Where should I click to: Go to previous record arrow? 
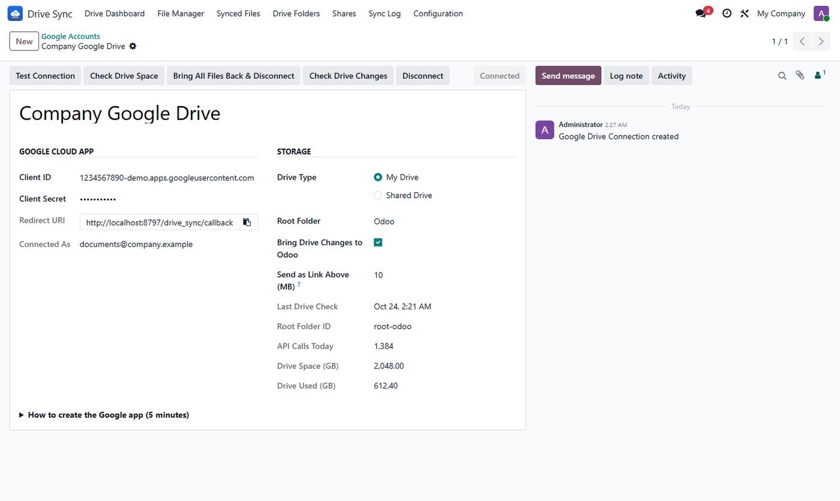click(x=802, y=41)
